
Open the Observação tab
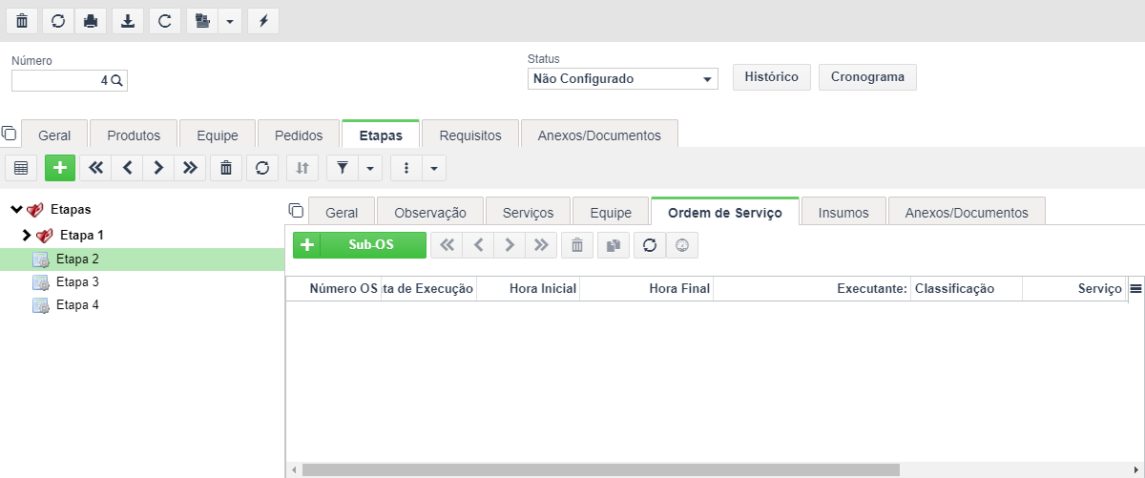430,212
